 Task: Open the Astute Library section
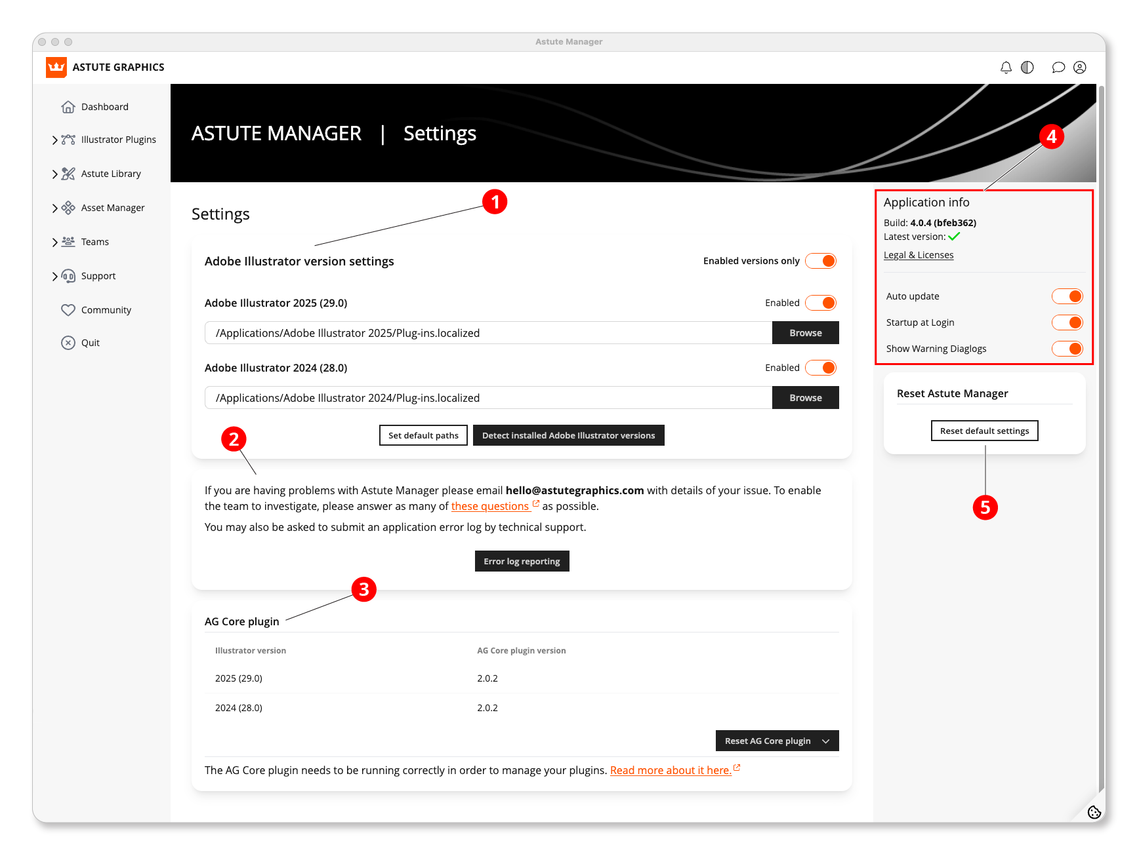111,173
